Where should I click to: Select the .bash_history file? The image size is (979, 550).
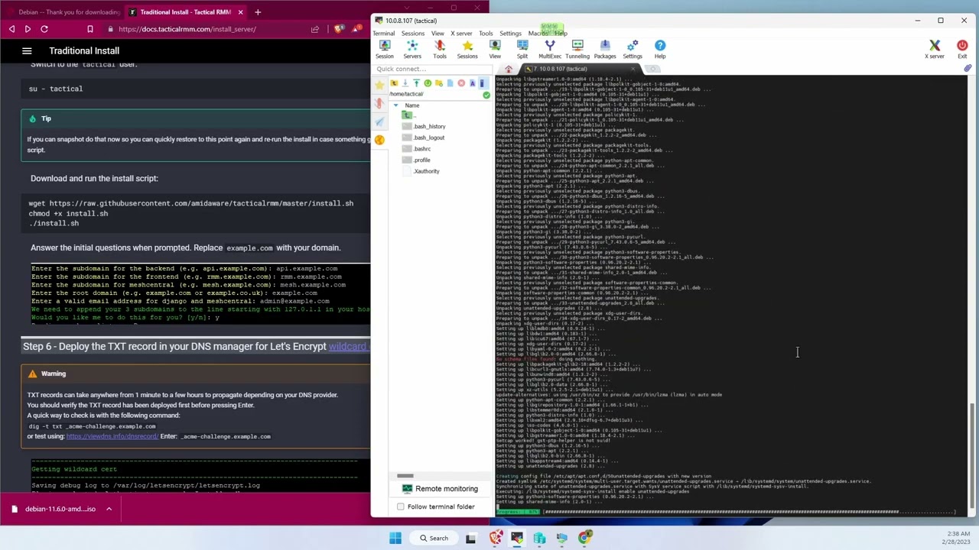[429, 126]
